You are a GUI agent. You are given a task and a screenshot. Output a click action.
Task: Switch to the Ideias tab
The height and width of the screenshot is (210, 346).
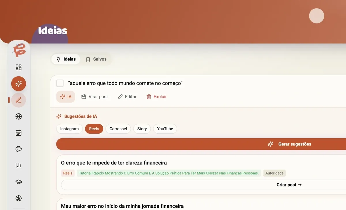click(66, 59)
